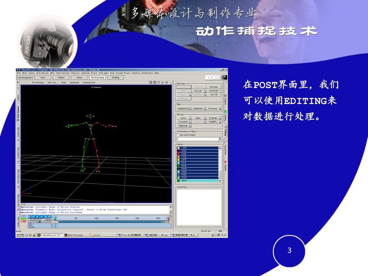Open Spline fill options arrow
The height and width of the screenshot is (276, 368).
205,118
